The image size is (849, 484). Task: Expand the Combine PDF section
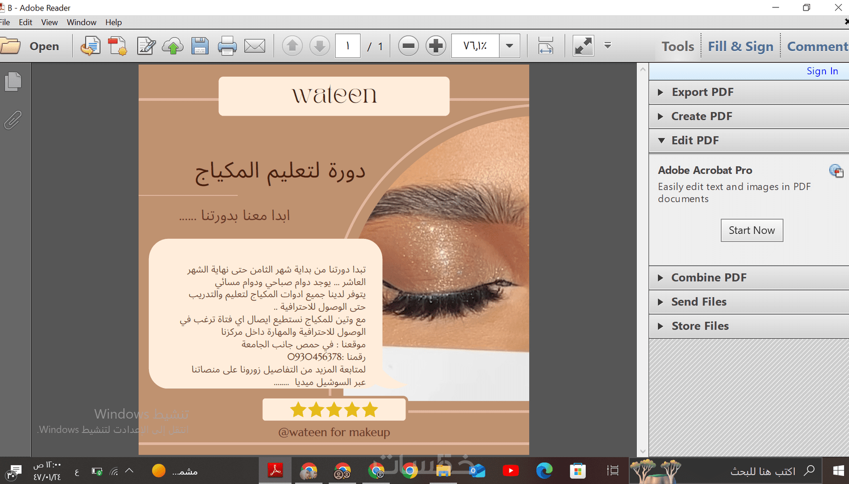pyautogui.click(x=749, y=278)
